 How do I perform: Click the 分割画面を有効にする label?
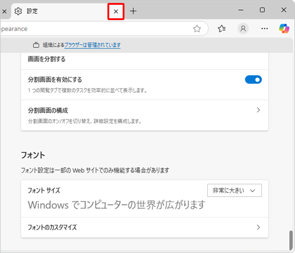55,80
